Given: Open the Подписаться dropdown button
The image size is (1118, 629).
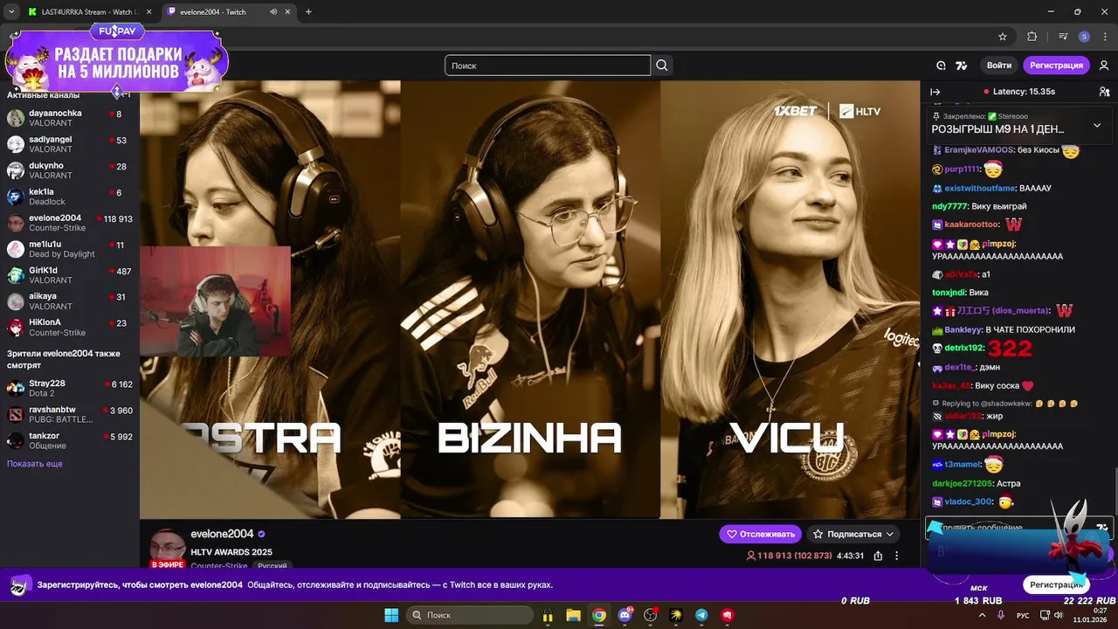Looking at the screenshot, I should click(x=853, y=534).
